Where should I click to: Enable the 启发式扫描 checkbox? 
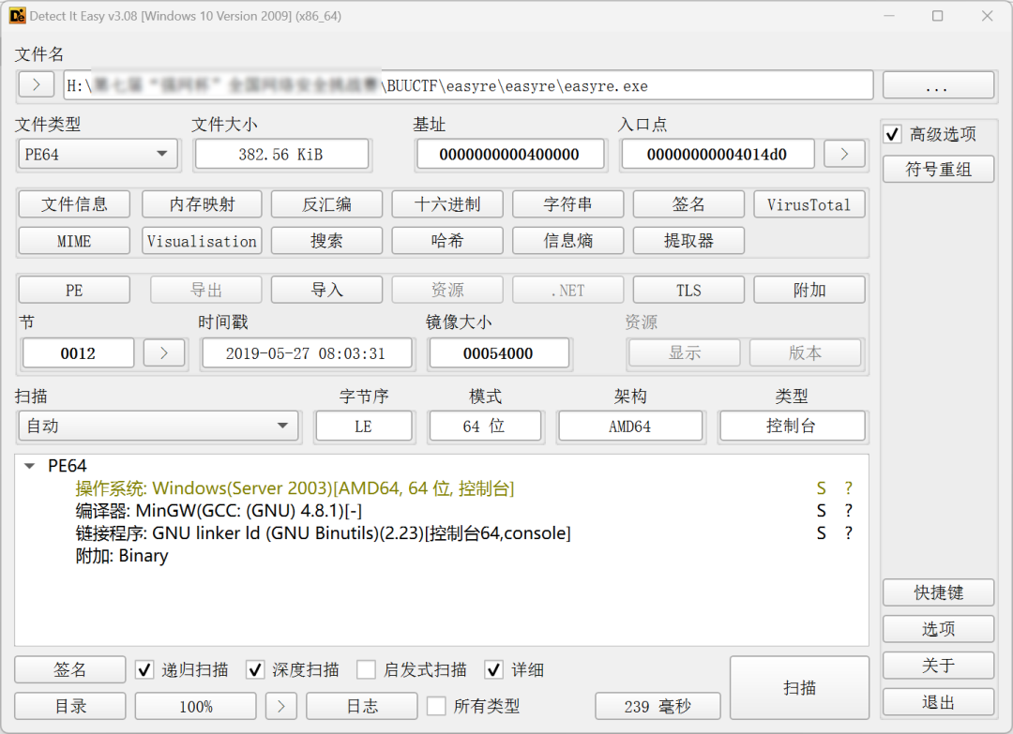[367, 669]
